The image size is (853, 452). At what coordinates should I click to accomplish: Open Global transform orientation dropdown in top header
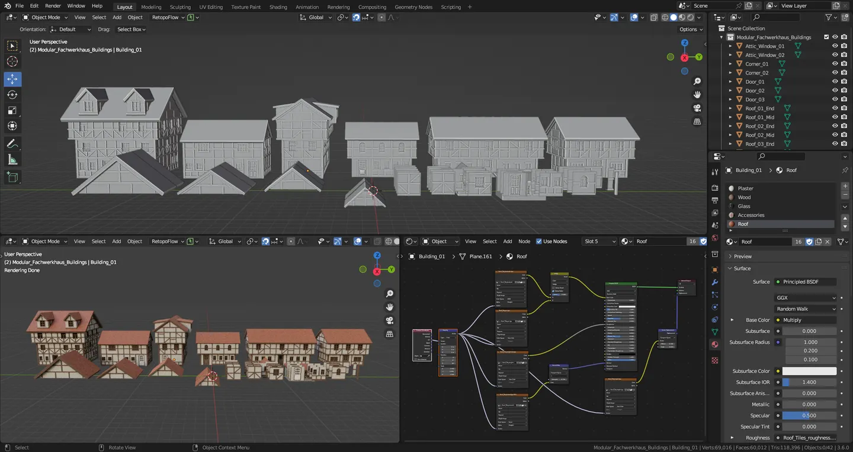click(x=316, y=17)
